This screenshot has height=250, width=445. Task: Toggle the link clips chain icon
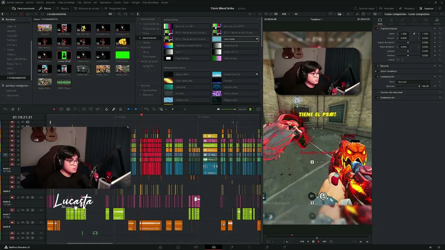click(x=114, y=109)
